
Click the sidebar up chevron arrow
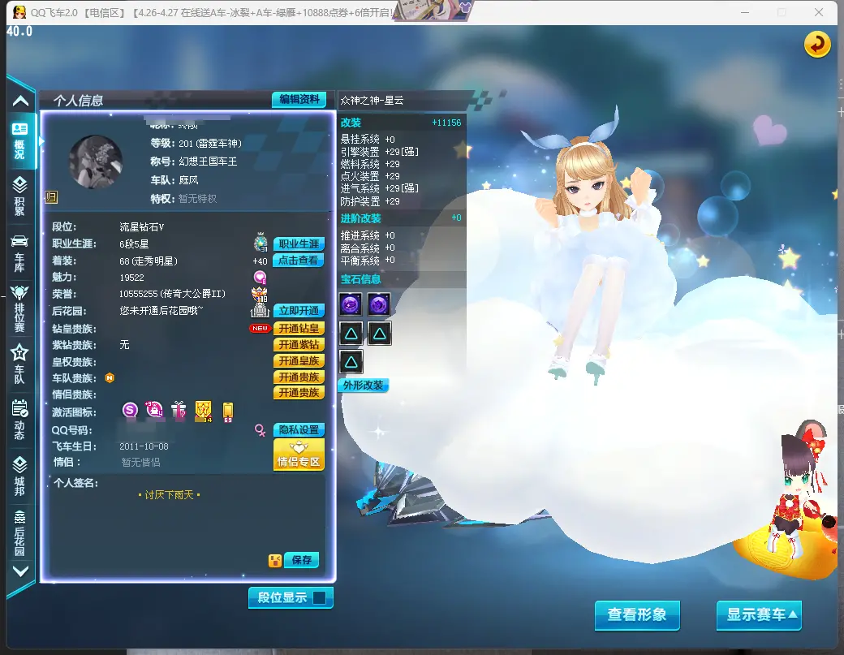[x=20, y=101]
